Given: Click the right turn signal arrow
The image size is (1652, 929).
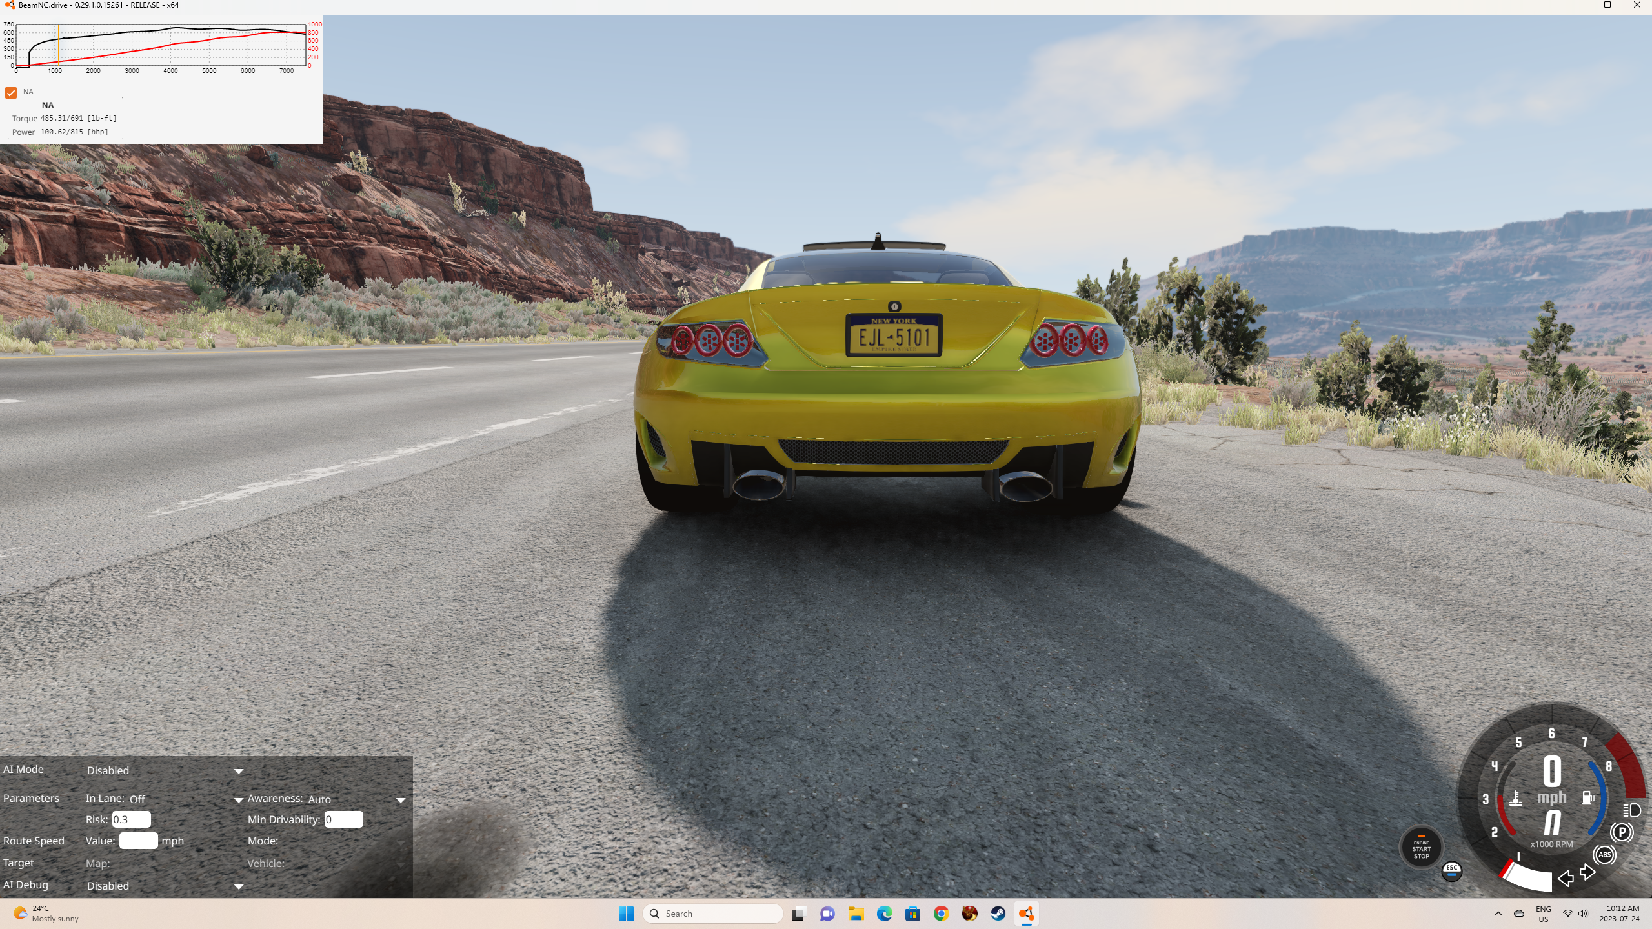Looking at the screenshot, I should [1587, 873].
